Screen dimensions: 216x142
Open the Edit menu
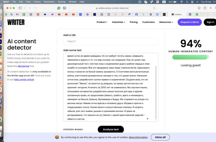click(x=21, y=2)
